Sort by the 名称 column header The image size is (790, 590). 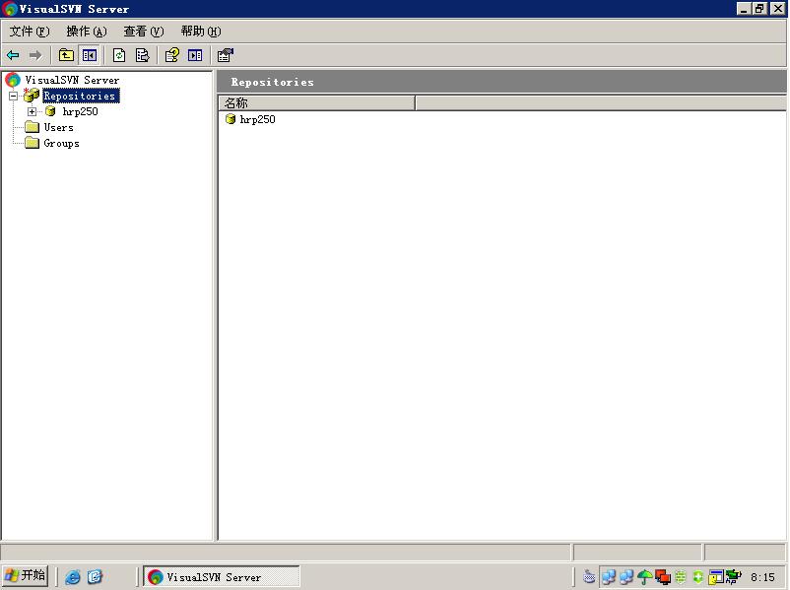316,102
